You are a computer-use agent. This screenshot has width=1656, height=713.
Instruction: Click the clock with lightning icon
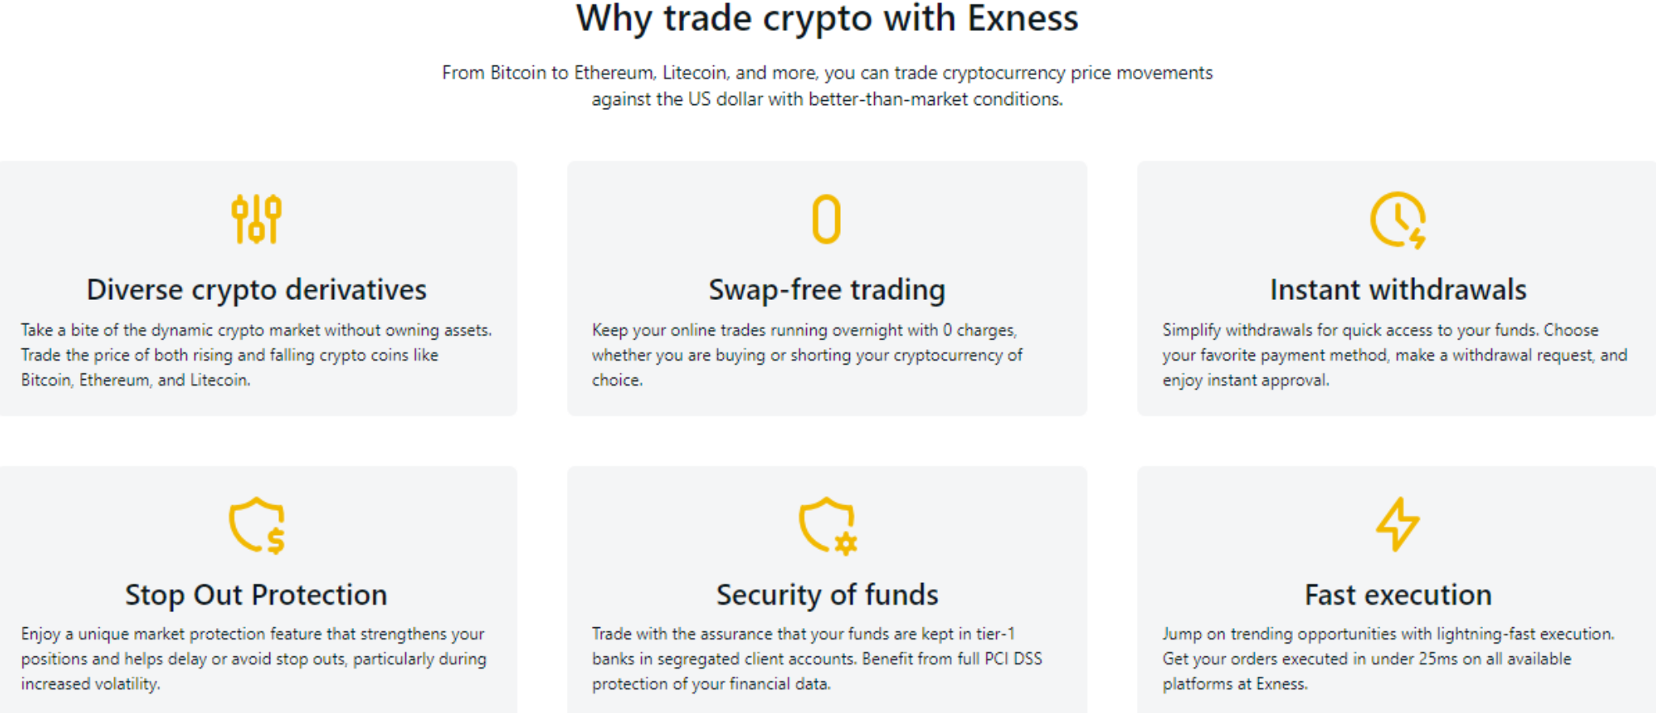[x=1397, y=219]
